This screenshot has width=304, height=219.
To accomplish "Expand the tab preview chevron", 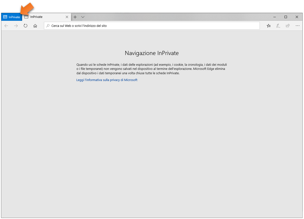I will (83, 17).
